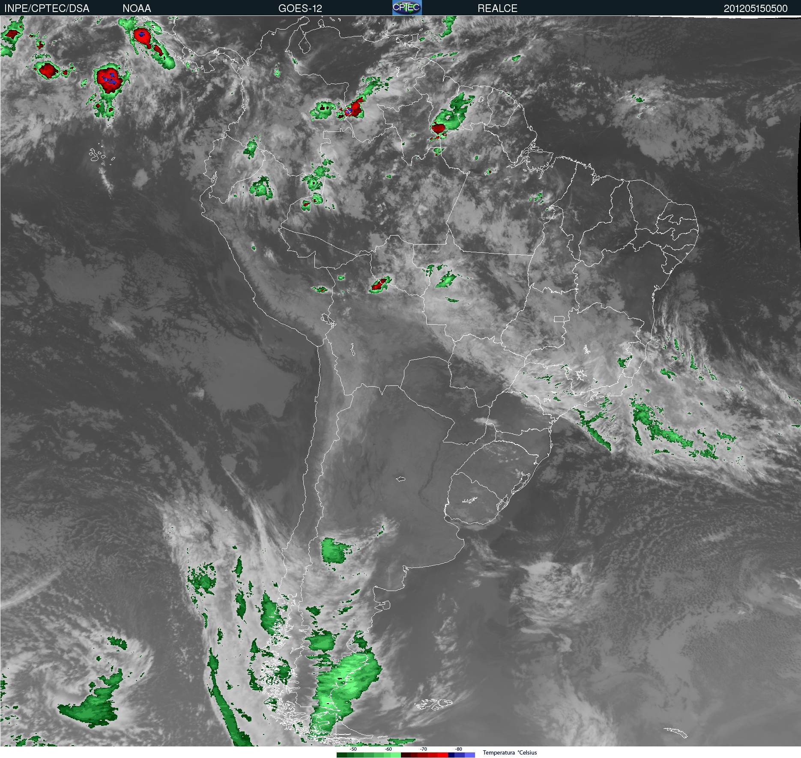Click the red segment of the temperature colorbar
Screen dimensions: 801x758
pyautogui.click(x=424, y=755)
